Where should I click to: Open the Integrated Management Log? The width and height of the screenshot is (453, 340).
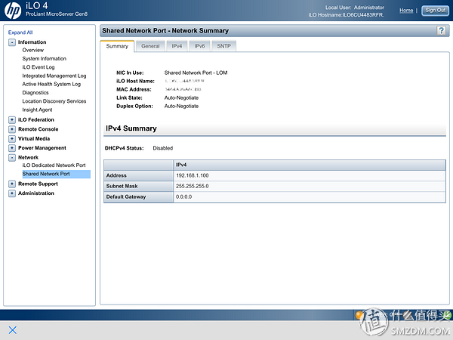[54, 76]
